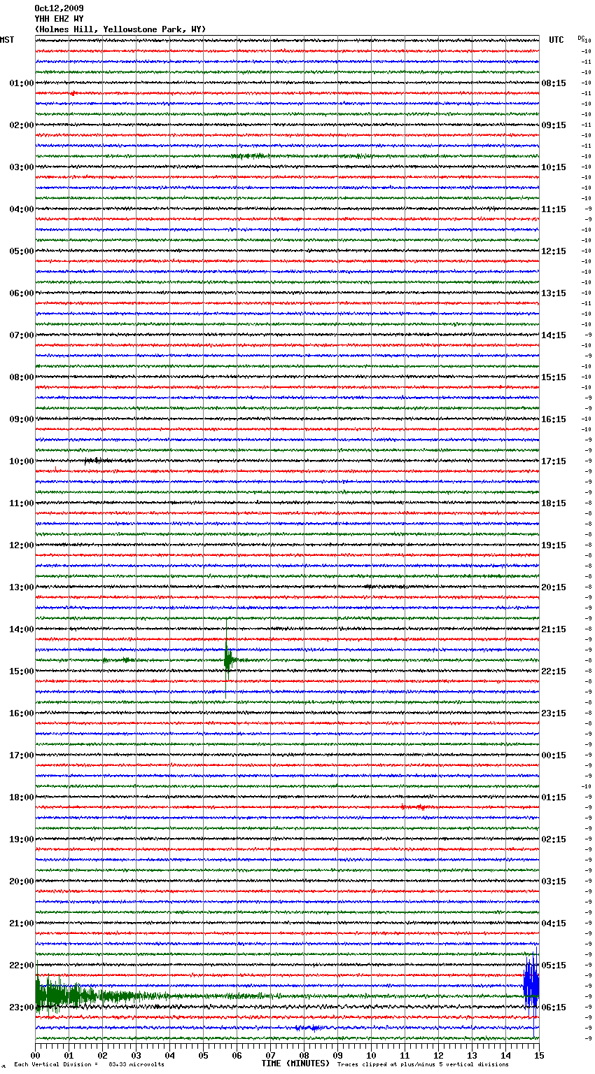595x1074 pixels.
Task: Select the 20:00 MST time label
Action: click(x=22, y=881)
